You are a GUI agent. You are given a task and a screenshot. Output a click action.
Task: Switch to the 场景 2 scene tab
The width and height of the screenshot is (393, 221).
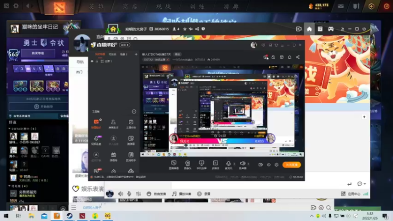tap(124, 55)
